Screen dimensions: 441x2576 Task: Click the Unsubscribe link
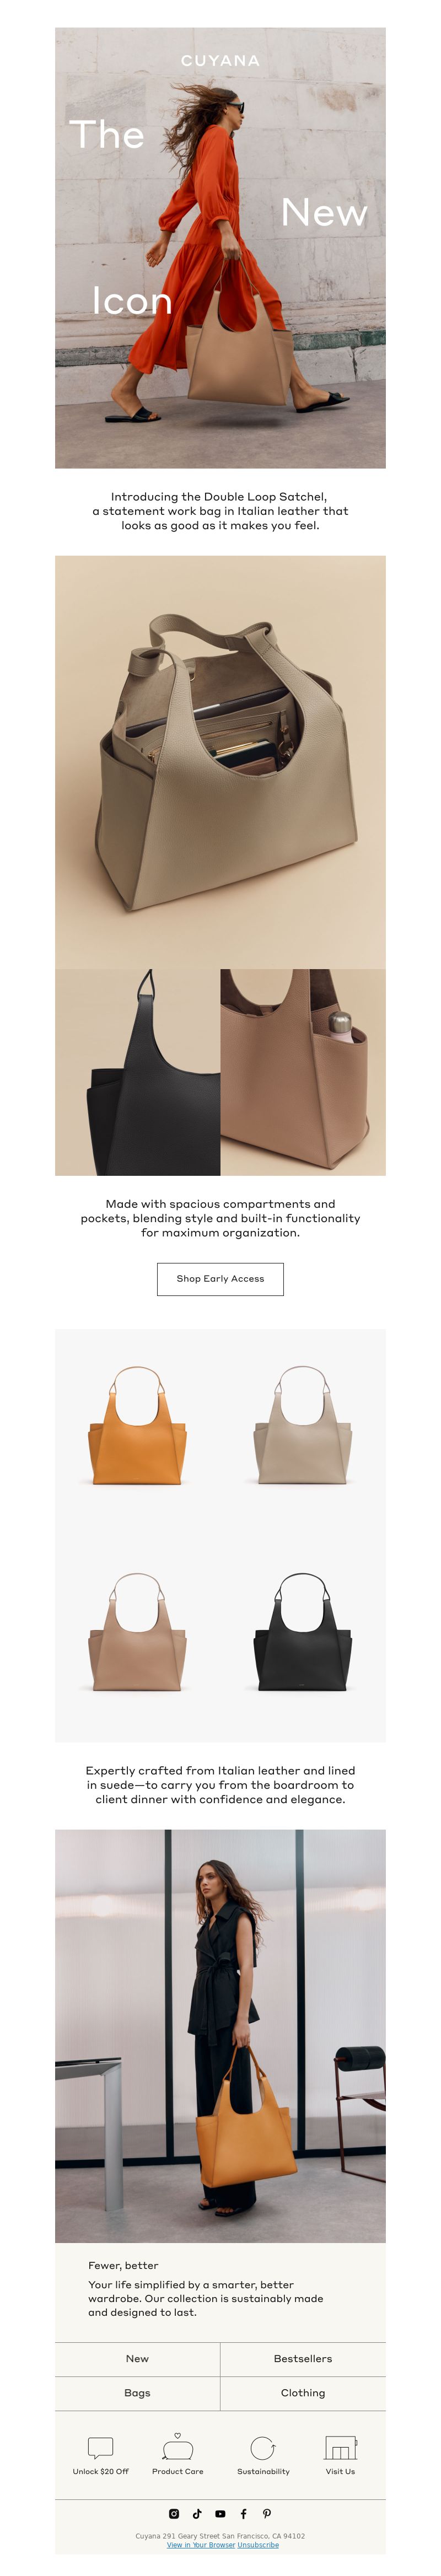[x=258, y=2544]
